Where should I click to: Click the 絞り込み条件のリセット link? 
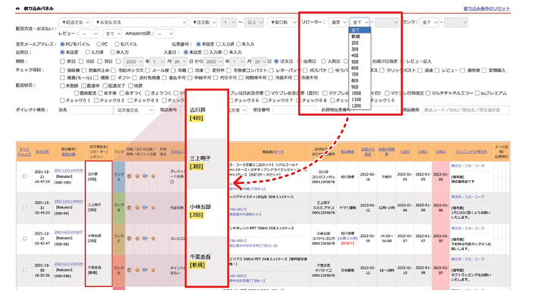487,8
